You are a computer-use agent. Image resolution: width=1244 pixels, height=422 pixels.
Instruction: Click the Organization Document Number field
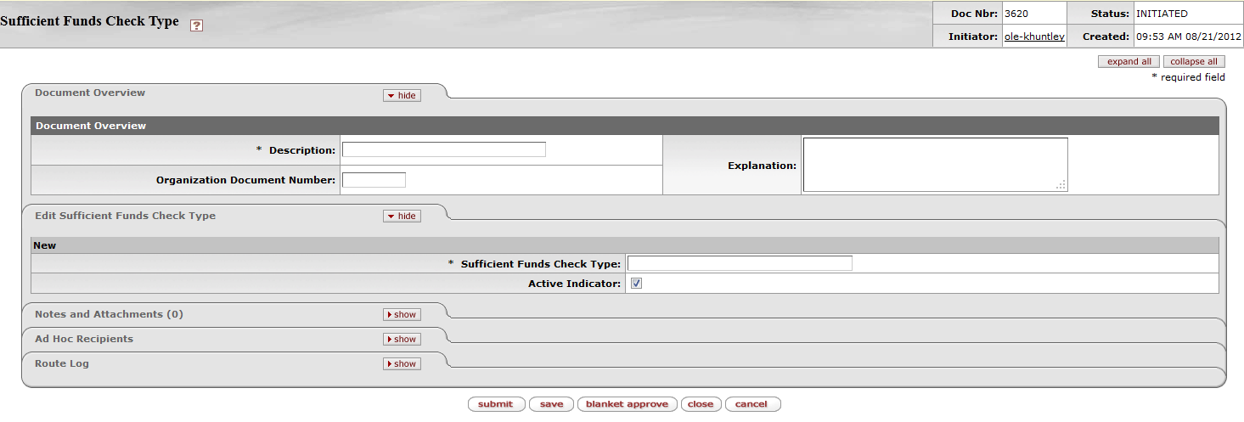tap(374, 180)
